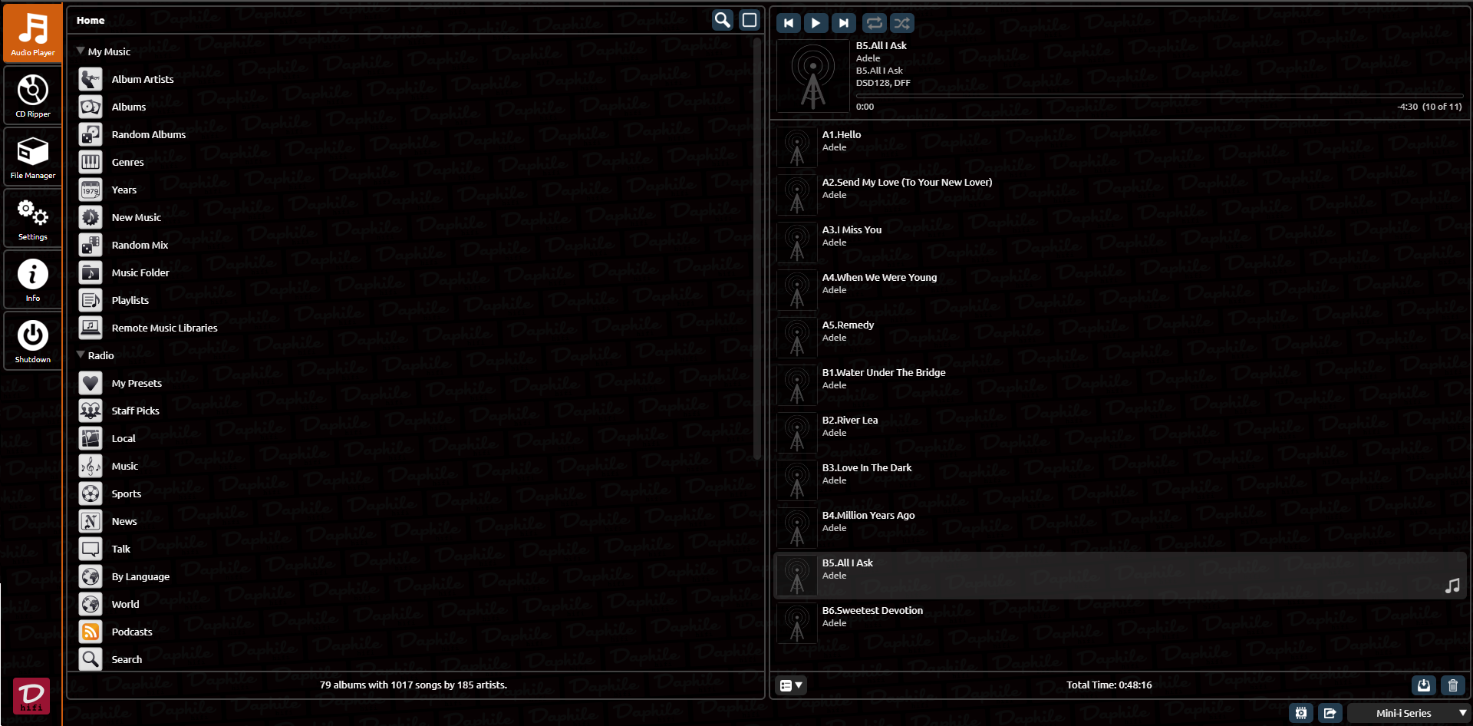The image size is (1473, 726).
Task: Open the Info section
Action: 33,280
